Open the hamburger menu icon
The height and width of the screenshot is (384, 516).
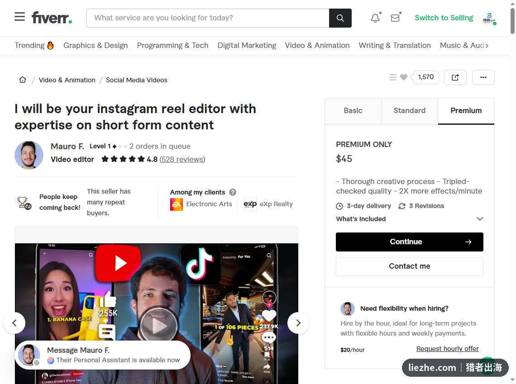20,17
